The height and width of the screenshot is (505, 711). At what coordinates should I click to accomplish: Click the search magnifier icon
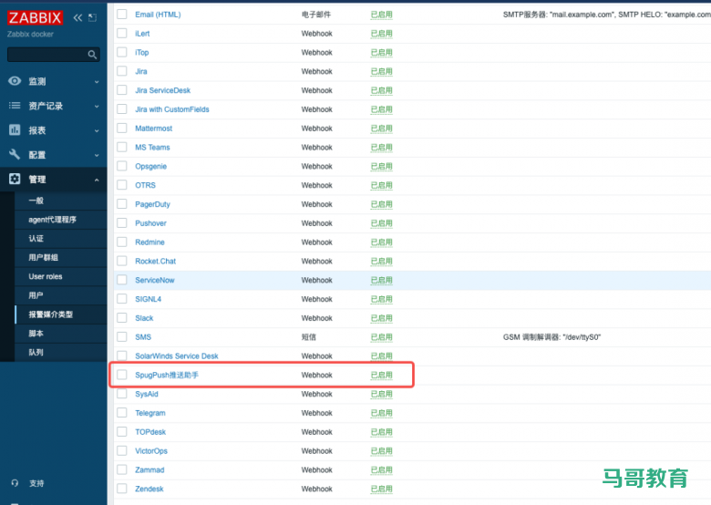coord(92,55)
